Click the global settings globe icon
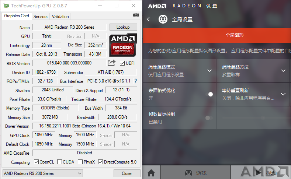291x179 pixels. (x=163, y=19)
